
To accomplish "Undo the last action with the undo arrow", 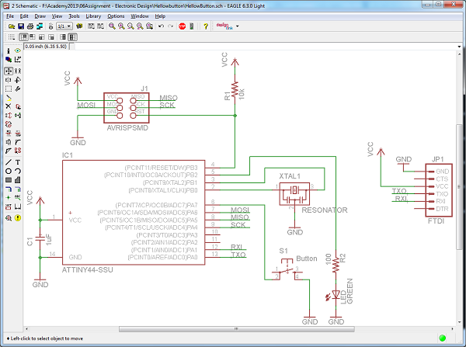I will click(161, 26).
